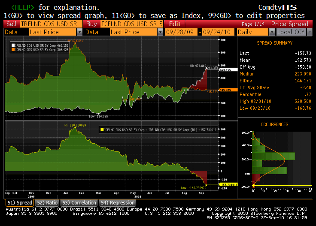Select the Daily periodicity field

(253, 32)
